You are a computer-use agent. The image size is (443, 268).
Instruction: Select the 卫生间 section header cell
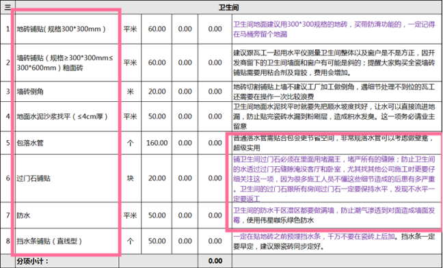229,8
